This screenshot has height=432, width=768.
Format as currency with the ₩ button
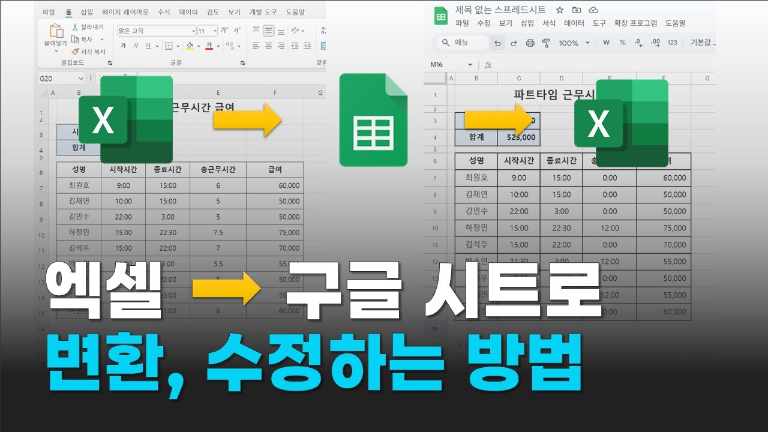tap(606, 43)
